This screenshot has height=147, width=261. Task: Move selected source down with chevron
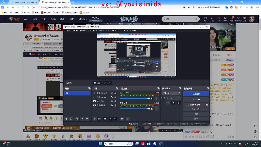tap(115, 119)
